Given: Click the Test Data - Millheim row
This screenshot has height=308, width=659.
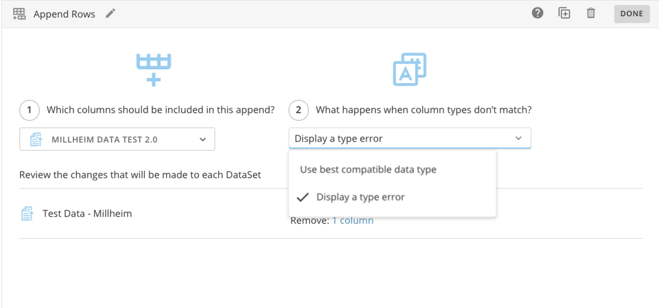Looking at the screenshot, I should pos(87,214).
